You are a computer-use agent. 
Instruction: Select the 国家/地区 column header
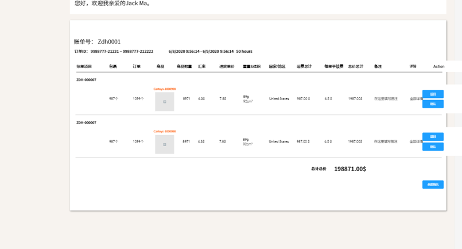(x=277, y=66)
